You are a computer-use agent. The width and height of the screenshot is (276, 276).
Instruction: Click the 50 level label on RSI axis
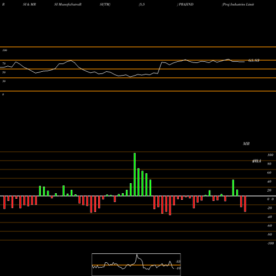(x=4, y=72)
